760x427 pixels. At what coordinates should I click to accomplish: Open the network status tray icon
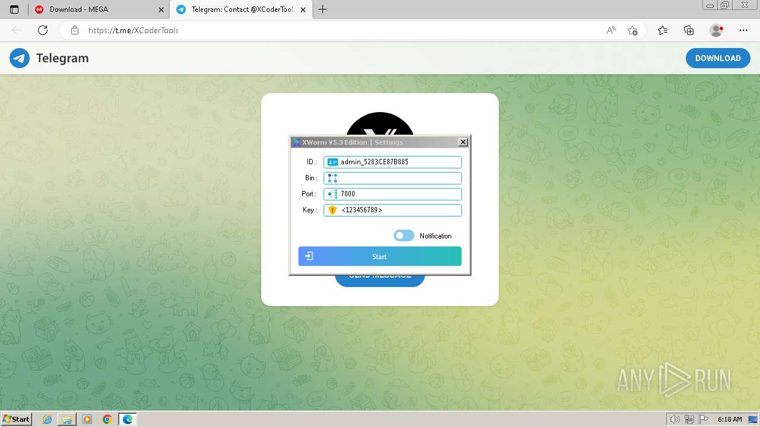(689, 419)
